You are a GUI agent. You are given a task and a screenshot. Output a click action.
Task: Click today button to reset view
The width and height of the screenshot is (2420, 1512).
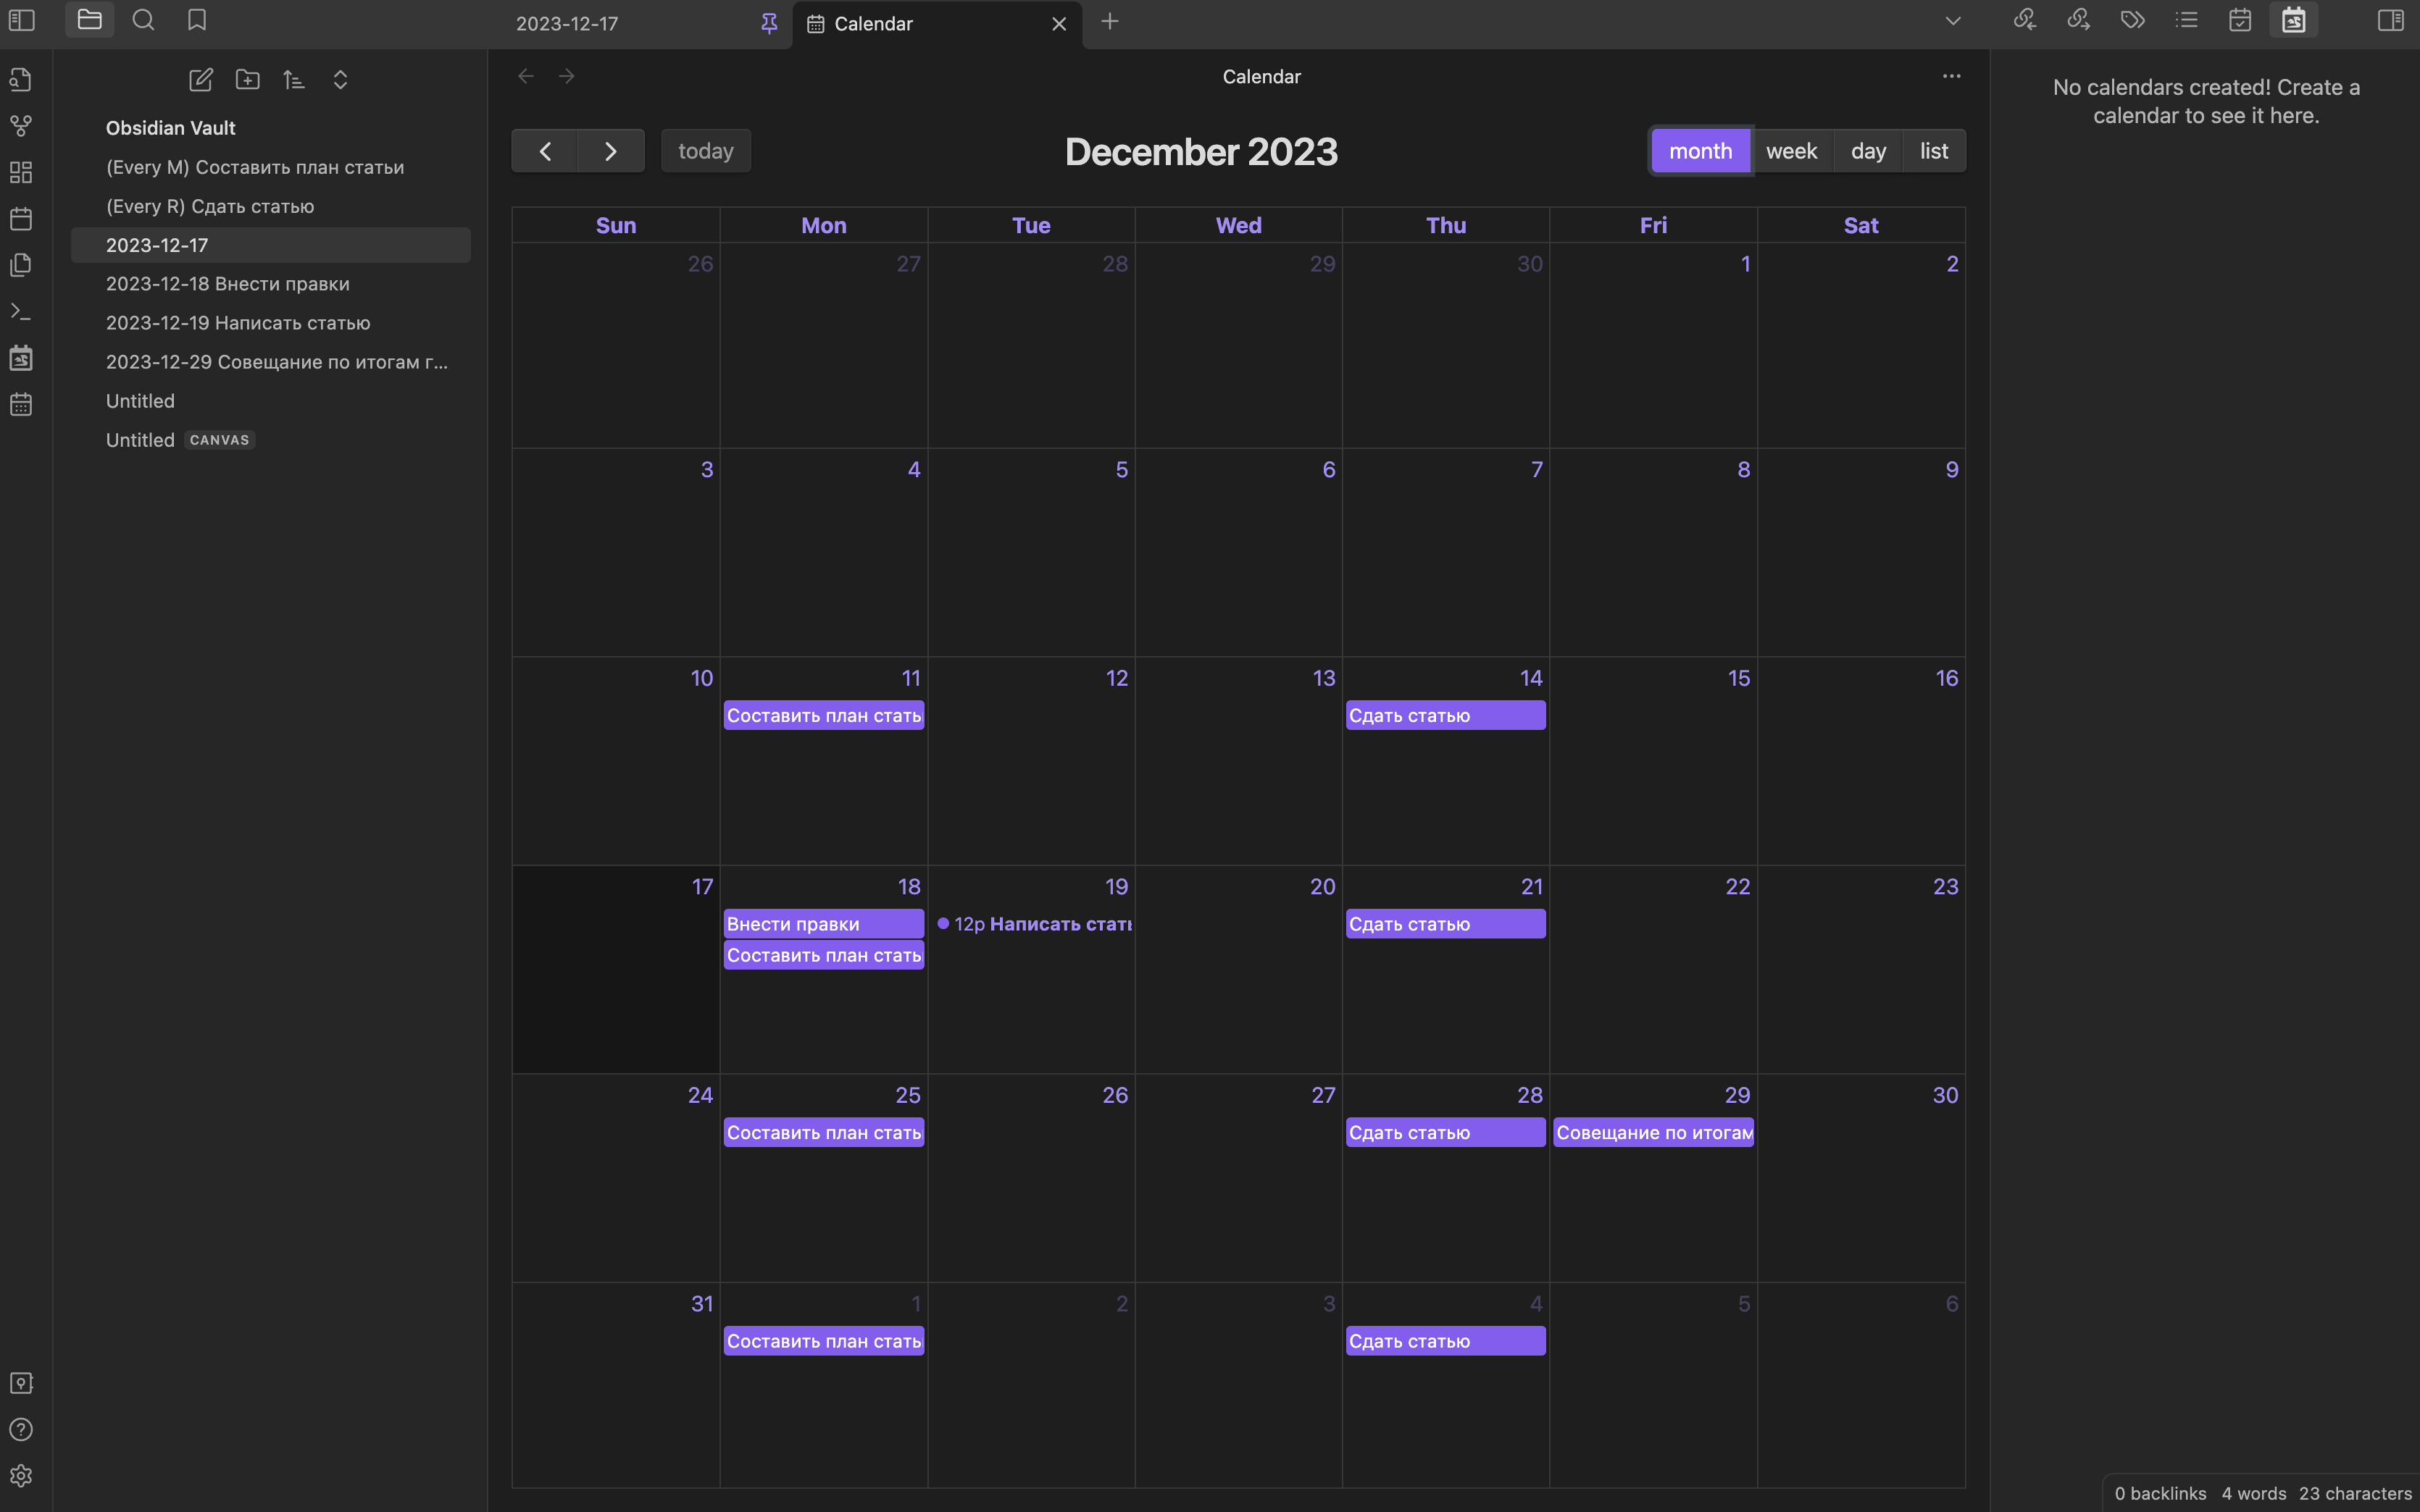point(706,150)
